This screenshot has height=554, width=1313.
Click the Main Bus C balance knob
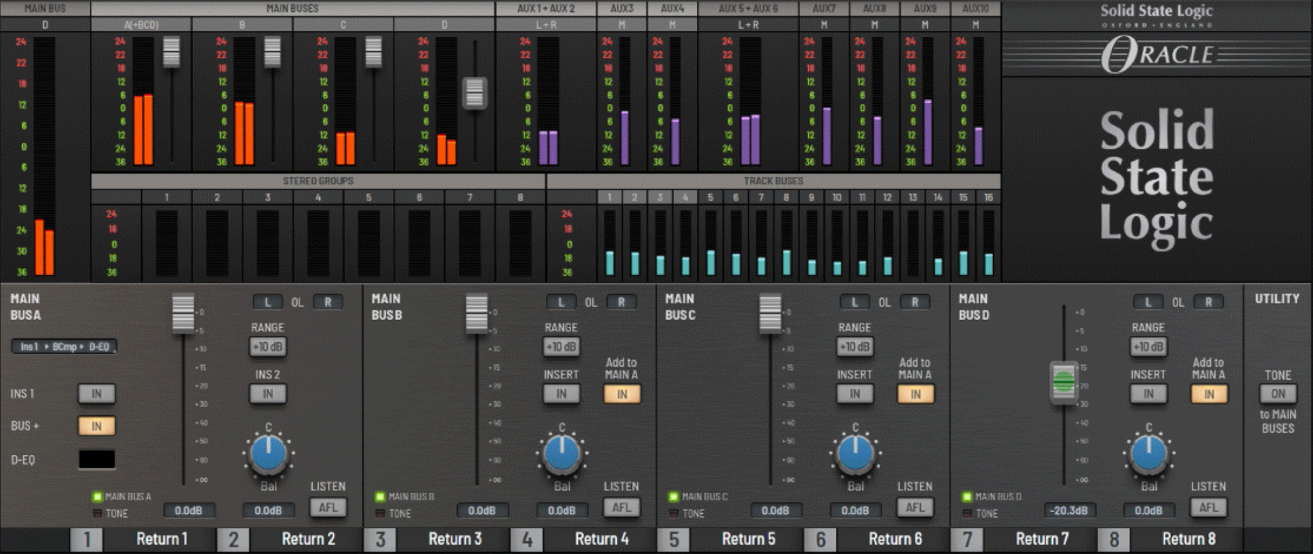click(x=855, y=454)
